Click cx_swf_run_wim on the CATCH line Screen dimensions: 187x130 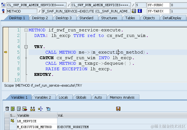[x=76, y=58]
